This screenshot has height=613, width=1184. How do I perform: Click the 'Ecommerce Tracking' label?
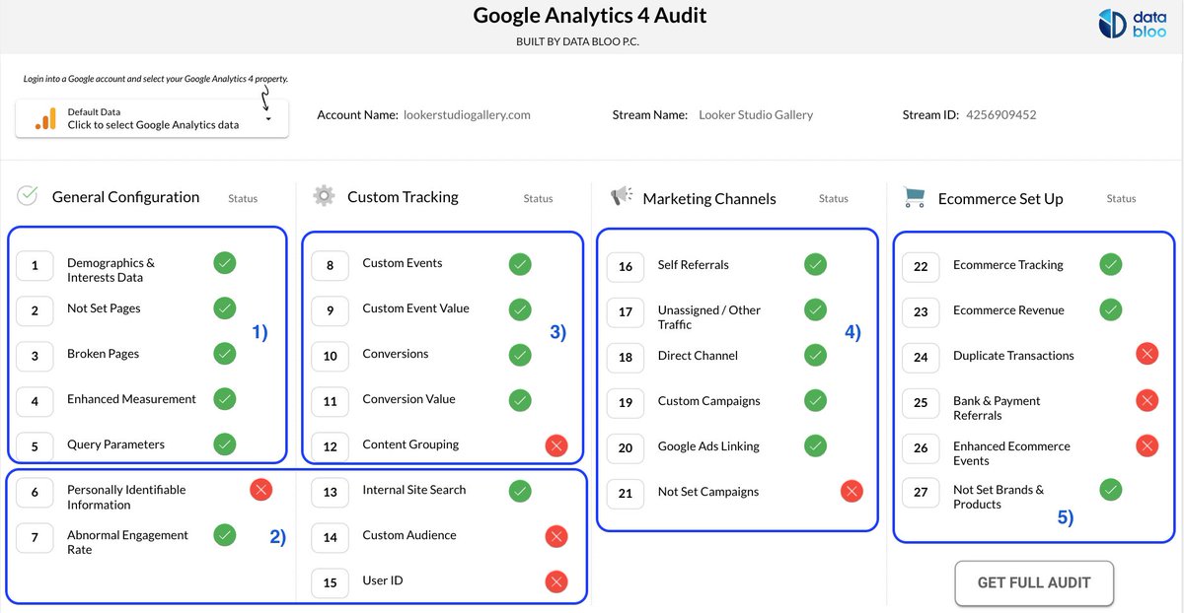[x=1008, y=265]
